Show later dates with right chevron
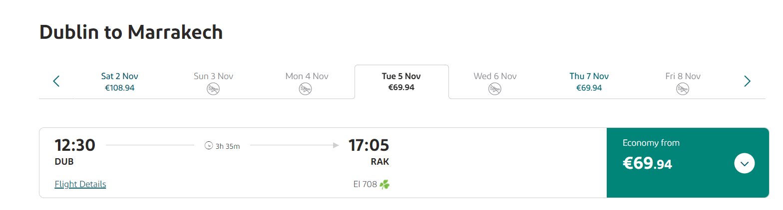The width and height of the screenshot is (783, 210). point(747,81)
